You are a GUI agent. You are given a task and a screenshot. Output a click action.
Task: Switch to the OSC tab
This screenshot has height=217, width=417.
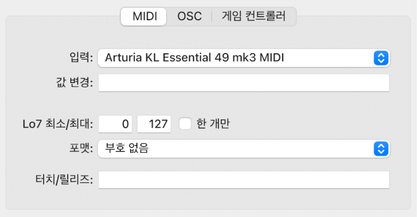coord(189,16)
